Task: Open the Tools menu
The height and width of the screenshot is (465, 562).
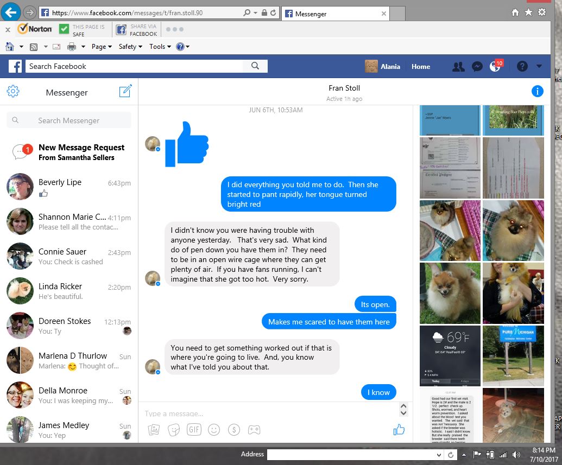Action: [x=160, y=47]
